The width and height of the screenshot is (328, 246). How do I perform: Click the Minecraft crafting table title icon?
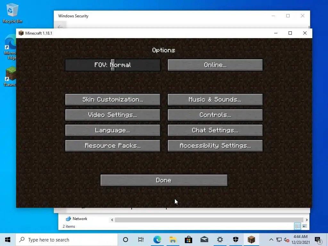pos(21,33)
